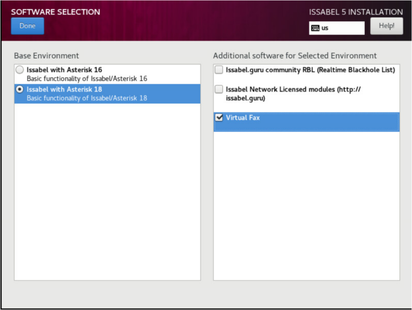Click 'Additional software for Selected Environment' heading
Viewport: 412px width, 310px height.
(x=295, y=56)
